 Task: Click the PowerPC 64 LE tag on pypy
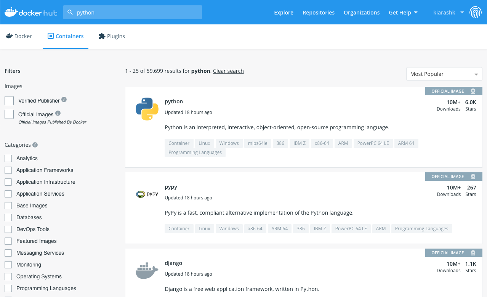coord(351,229)
